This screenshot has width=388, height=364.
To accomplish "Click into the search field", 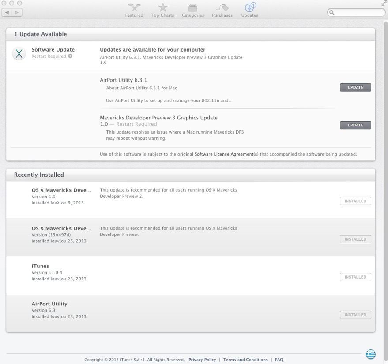I will 356,12.
